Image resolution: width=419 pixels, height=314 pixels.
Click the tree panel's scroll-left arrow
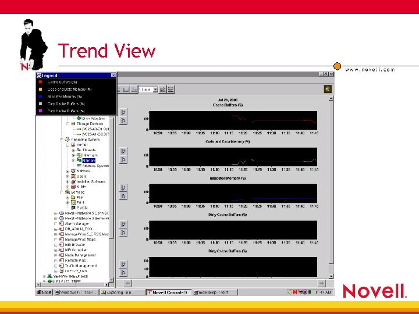(38, 284)
